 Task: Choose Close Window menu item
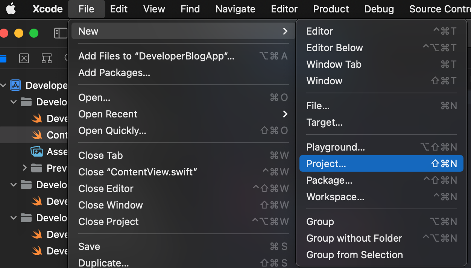click(x=183, y=205)
